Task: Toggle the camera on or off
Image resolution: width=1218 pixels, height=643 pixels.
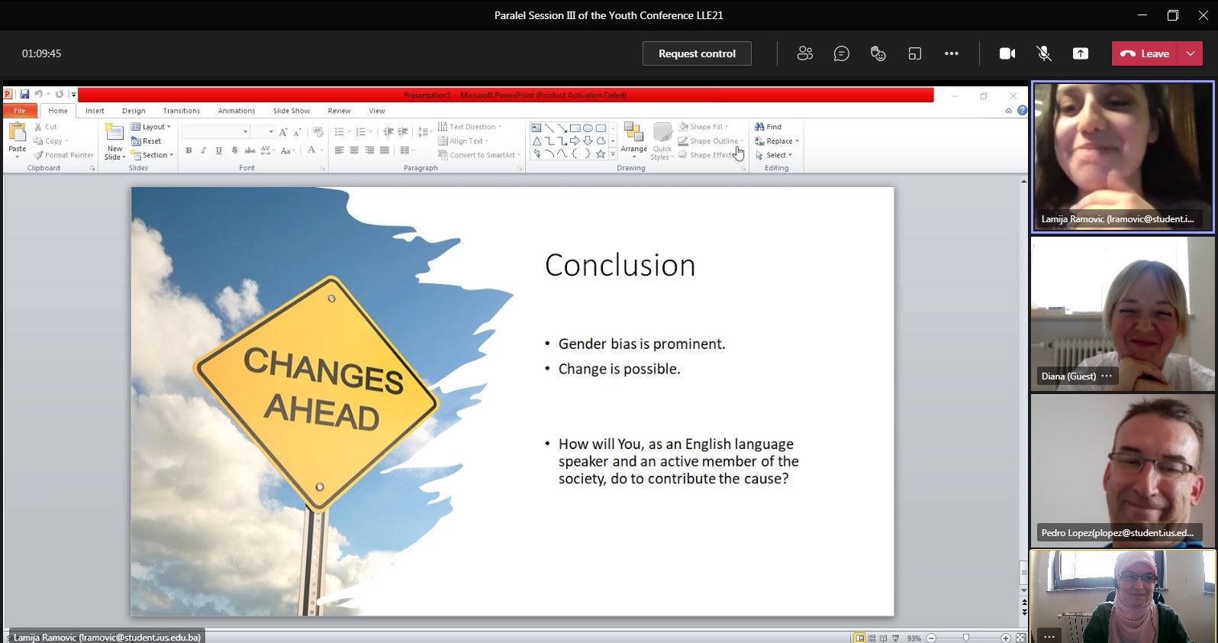Action: 1007,53
